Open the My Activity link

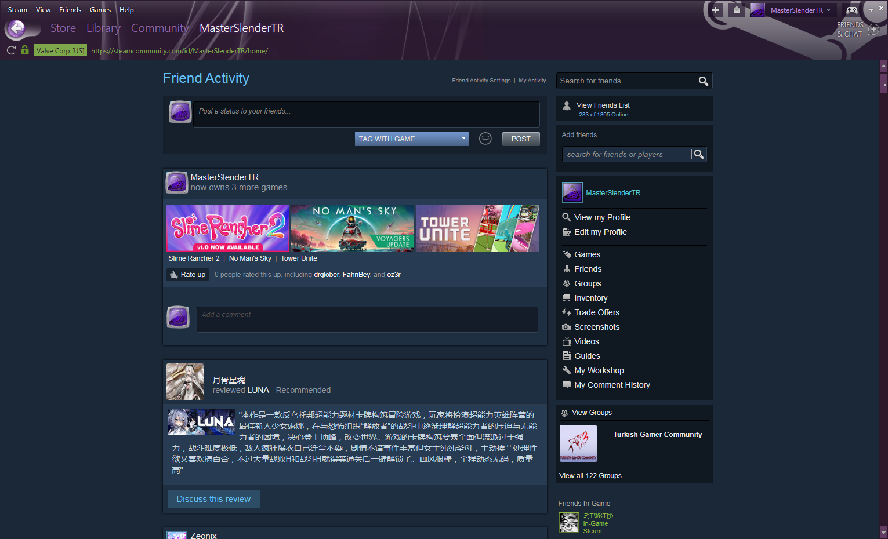click(x=532, y=81)
